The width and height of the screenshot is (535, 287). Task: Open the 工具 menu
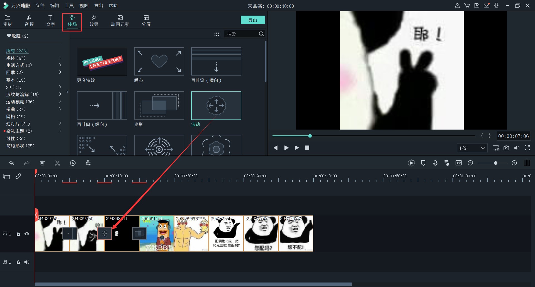click(69, 6)
